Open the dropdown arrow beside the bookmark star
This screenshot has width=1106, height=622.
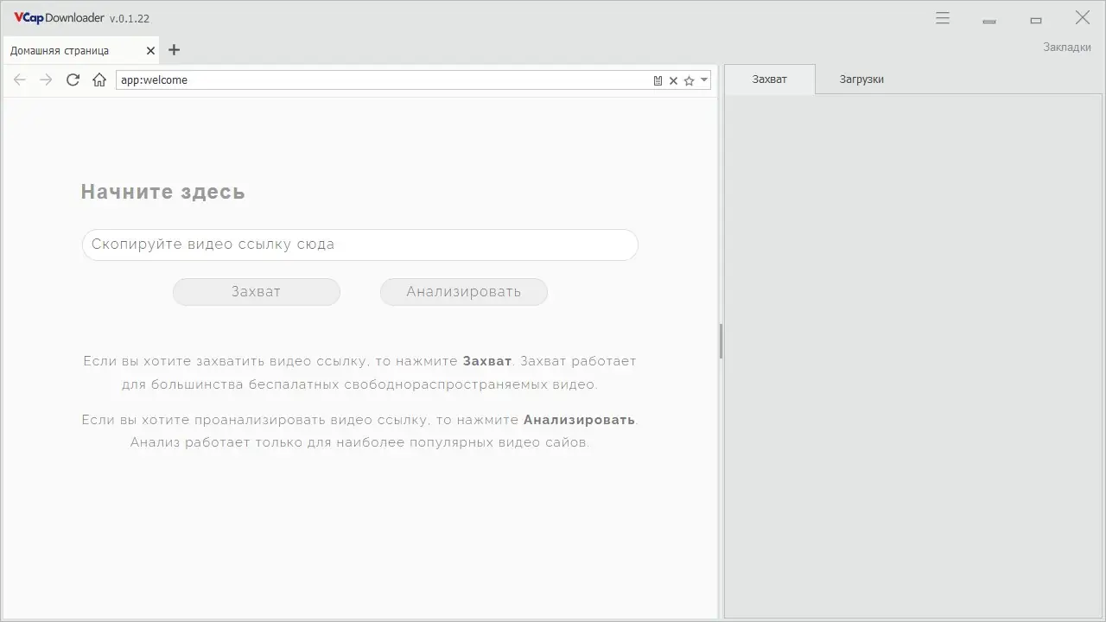pyautogui.click(x=703, y=79)
